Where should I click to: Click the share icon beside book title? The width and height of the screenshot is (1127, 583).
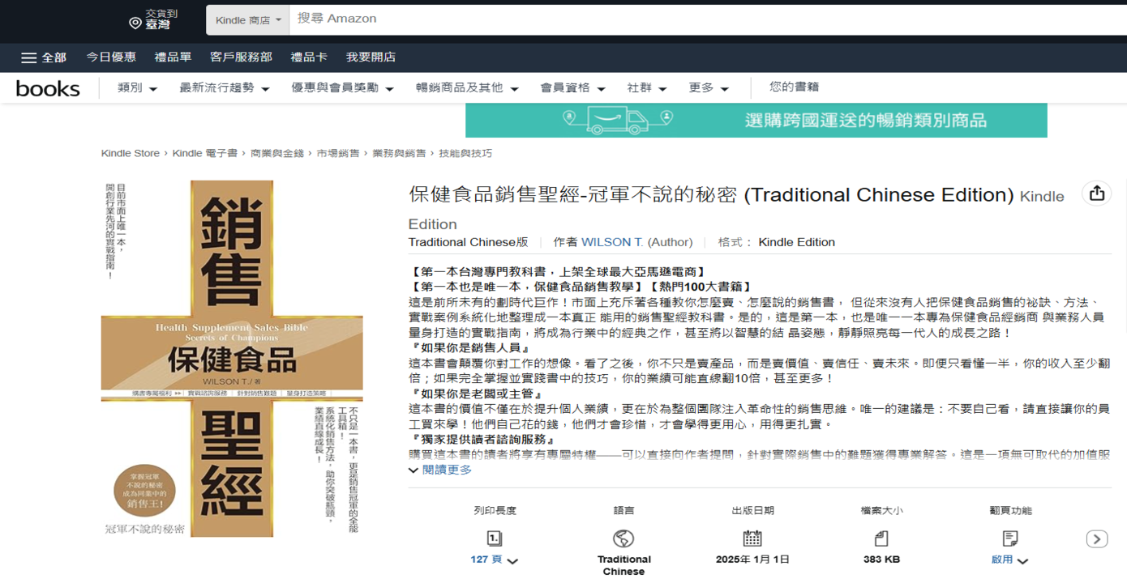(x=1097, y=194)
